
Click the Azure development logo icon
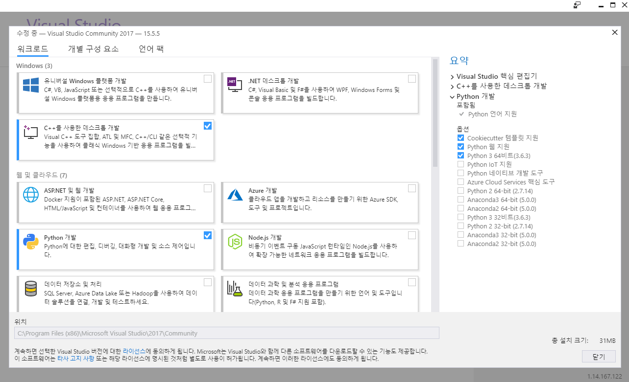point(235,195)
